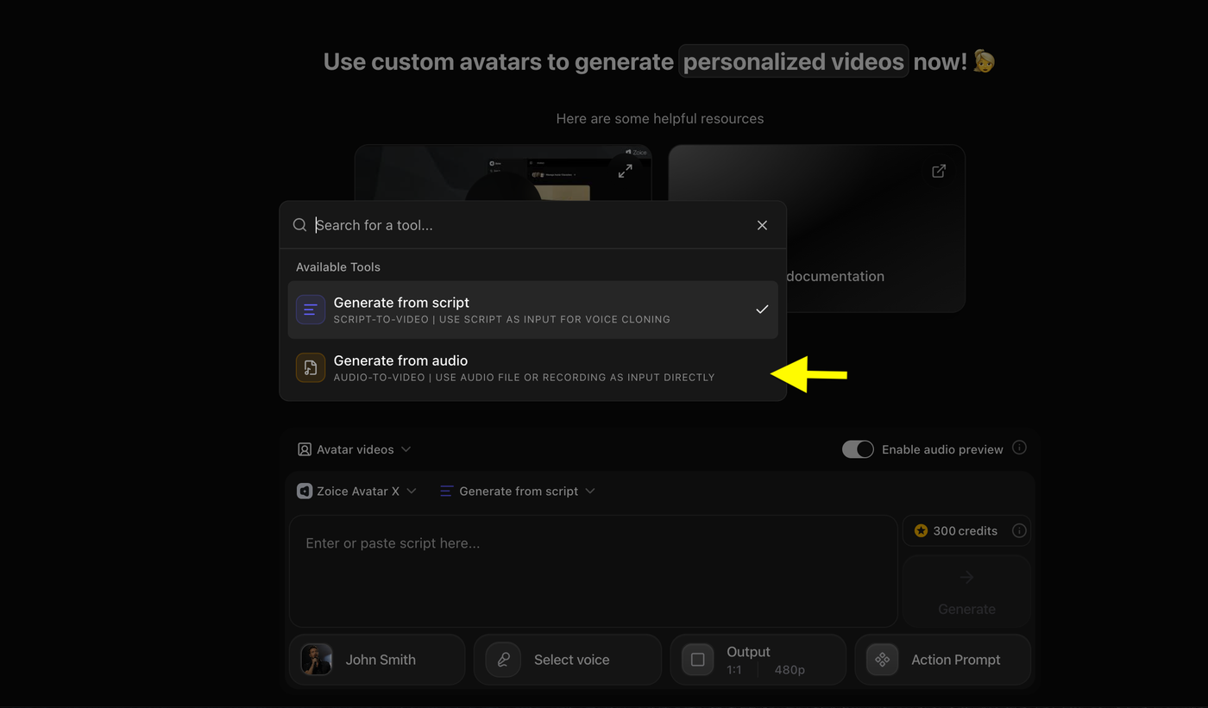The width and height of the screenshot is (1208, 708).
Task: Select Generate from audio tool
Action: [532, 368]
